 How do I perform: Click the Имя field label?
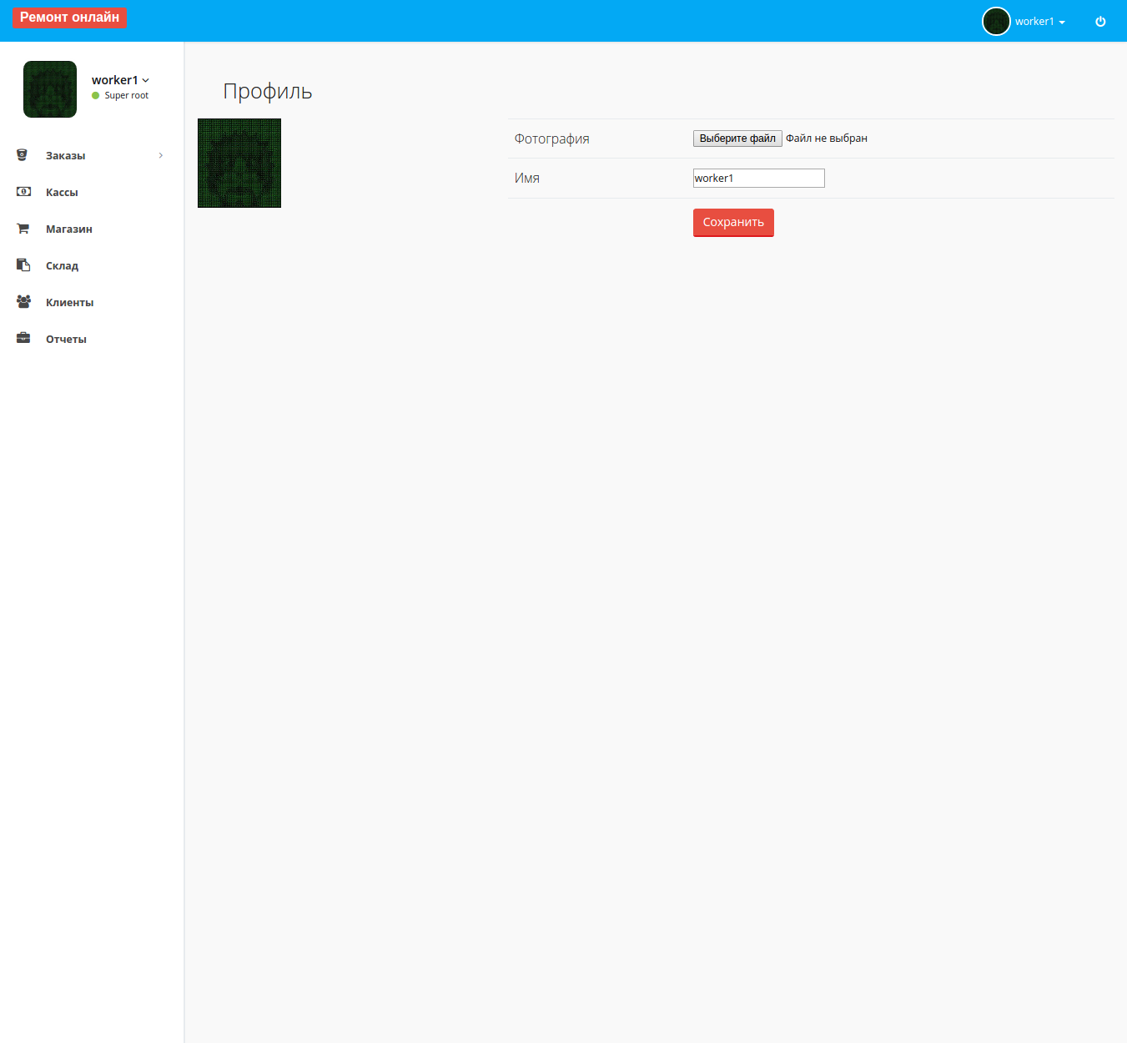pos(527,178)
